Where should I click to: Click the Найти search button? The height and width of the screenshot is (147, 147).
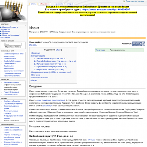[17, 47]
